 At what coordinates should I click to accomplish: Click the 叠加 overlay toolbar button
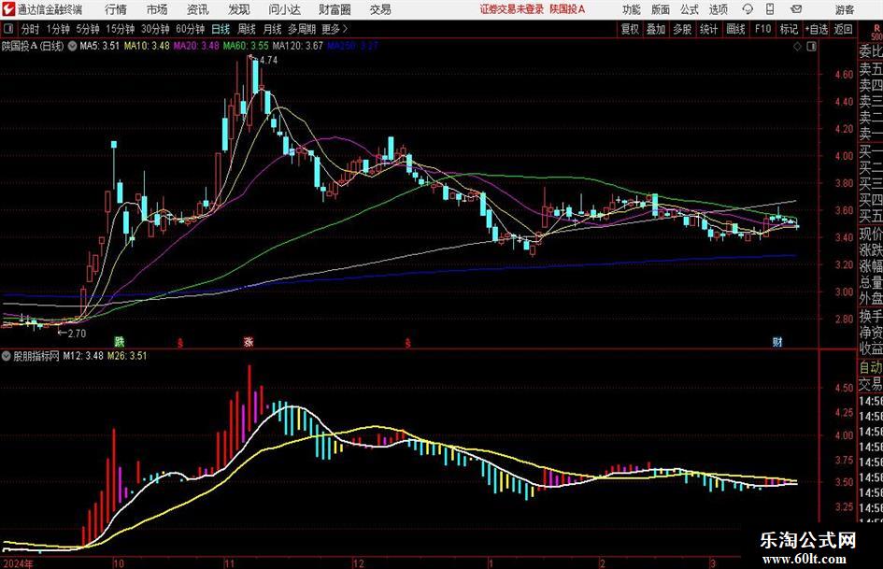point(656,29)
